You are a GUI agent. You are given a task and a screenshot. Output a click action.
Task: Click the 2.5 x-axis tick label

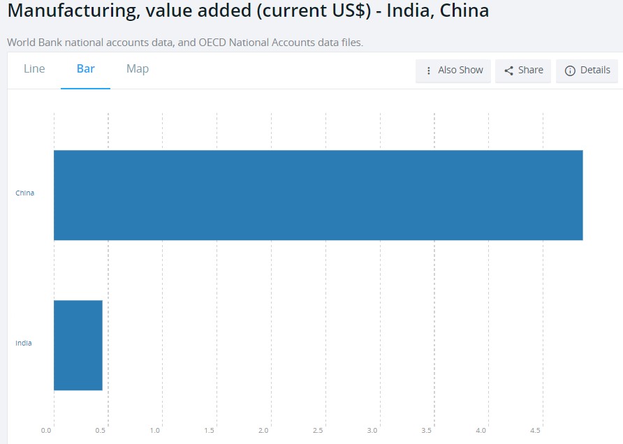[318, 430]
